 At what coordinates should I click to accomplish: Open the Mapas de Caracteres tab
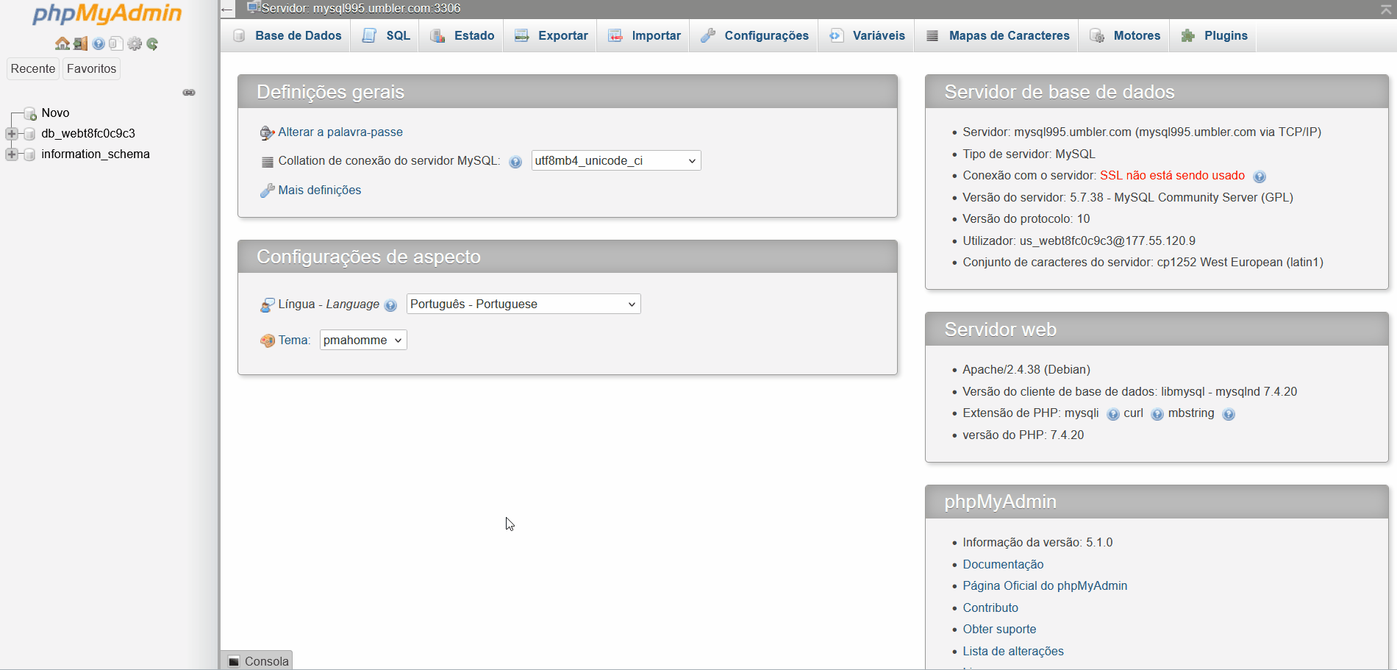[x=997, y=35]
